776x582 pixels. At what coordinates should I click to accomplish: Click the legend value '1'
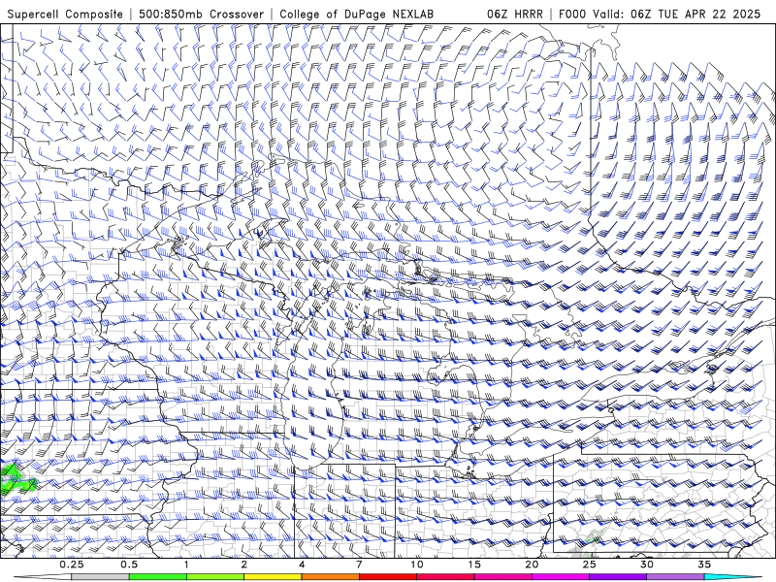pyautogui.click(x=186, y=565)
